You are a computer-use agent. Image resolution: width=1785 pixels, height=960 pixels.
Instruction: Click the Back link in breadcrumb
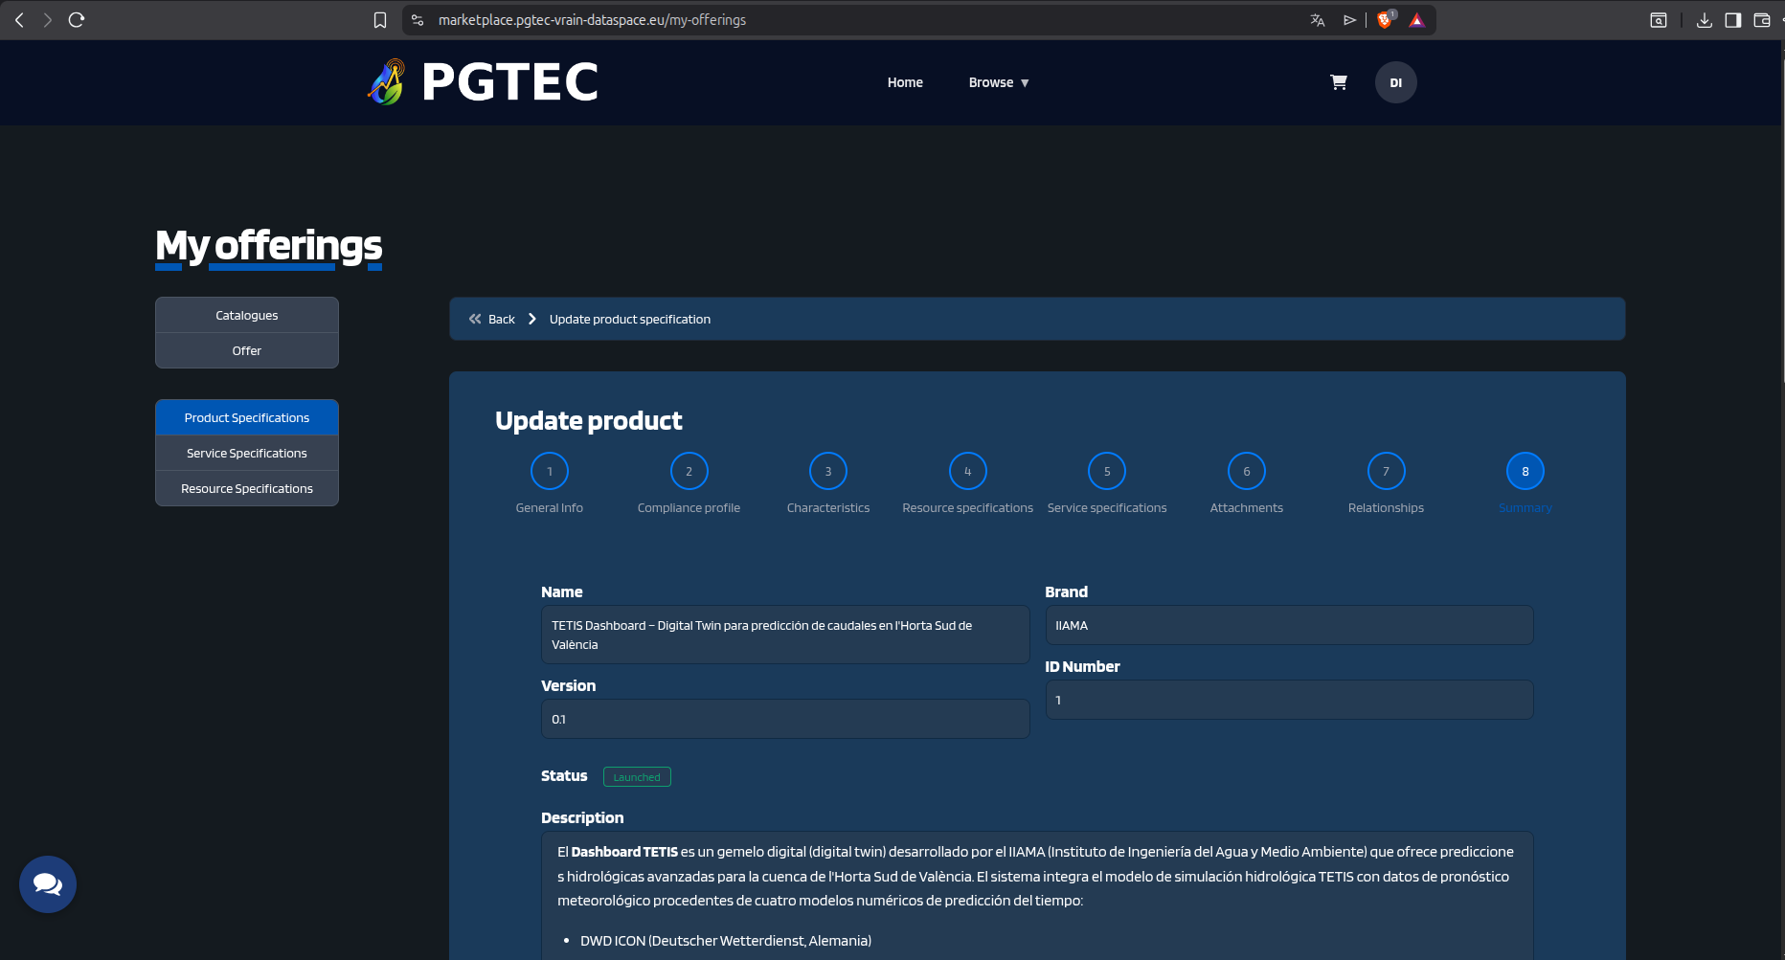502,319
